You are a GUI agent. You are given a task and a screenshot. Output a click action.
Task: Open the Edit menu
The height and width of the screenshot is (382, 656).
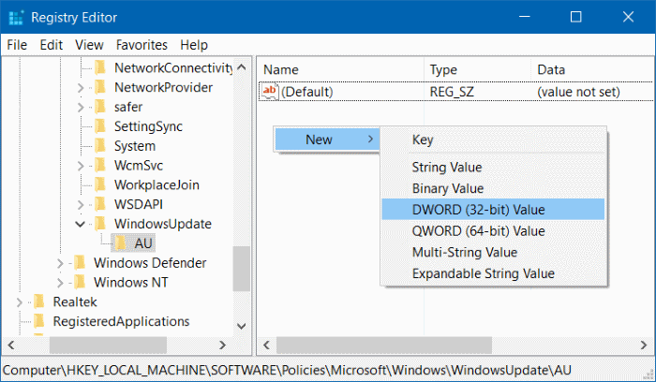(x=52, y=45)
